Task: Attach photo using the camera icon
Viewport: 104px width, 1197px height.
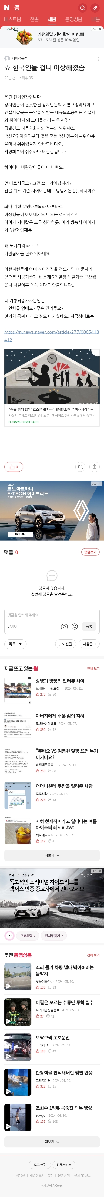Action: tap(64, 626)
